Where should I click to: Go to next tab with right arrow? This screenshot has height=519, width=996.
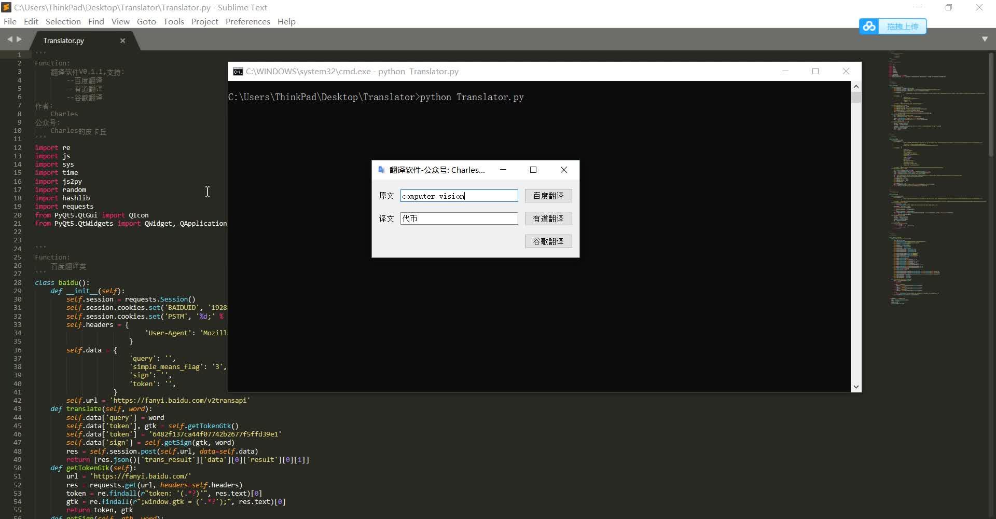click(x=19, y=39)
